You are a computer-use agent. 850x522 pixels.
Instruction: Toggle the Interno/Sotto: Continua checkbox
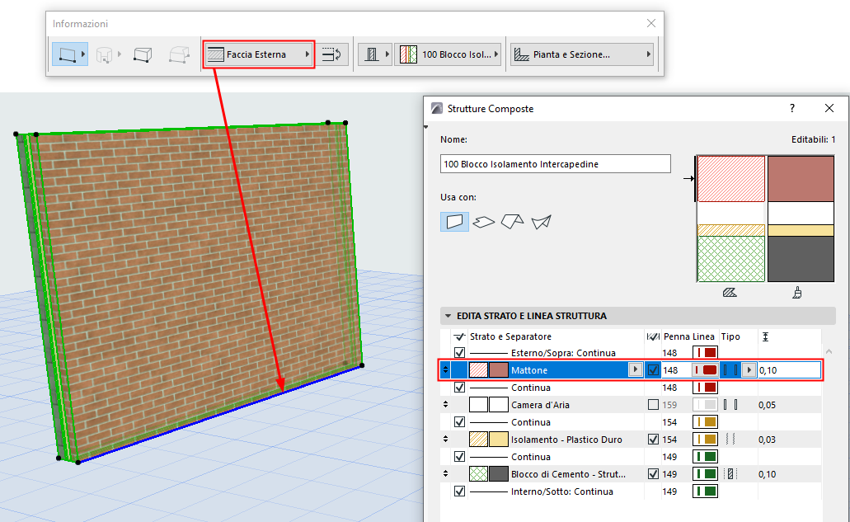[x=459, y=491]
